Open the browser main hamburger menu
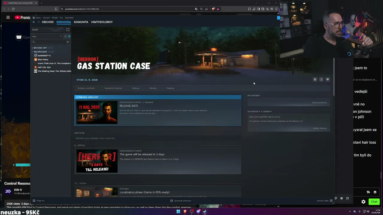The image size is (383, 215). pos(276,9)
